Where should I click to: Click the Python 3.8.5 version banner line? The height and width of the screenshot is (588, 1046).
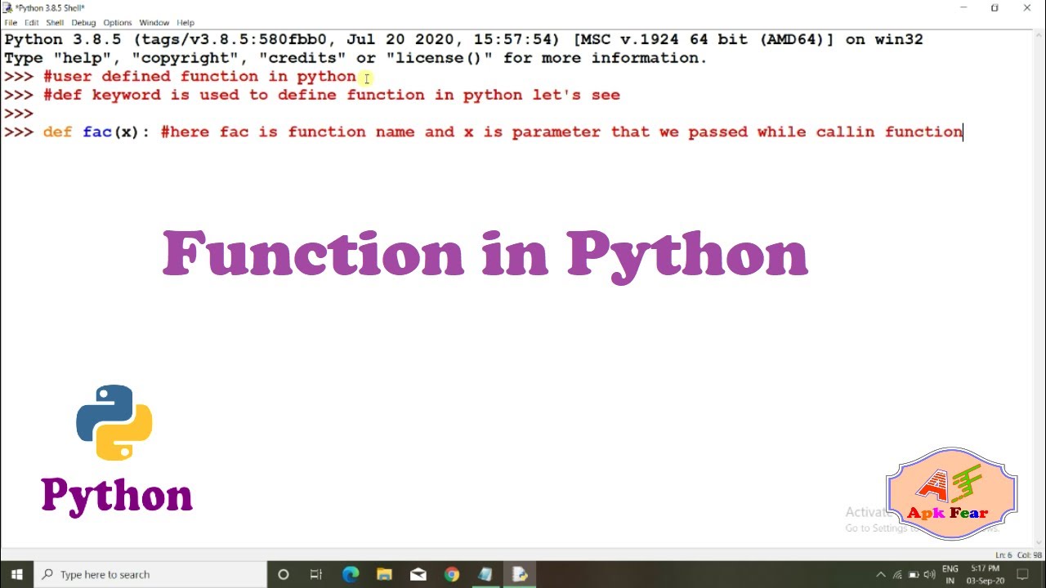(x=463, y=39)
